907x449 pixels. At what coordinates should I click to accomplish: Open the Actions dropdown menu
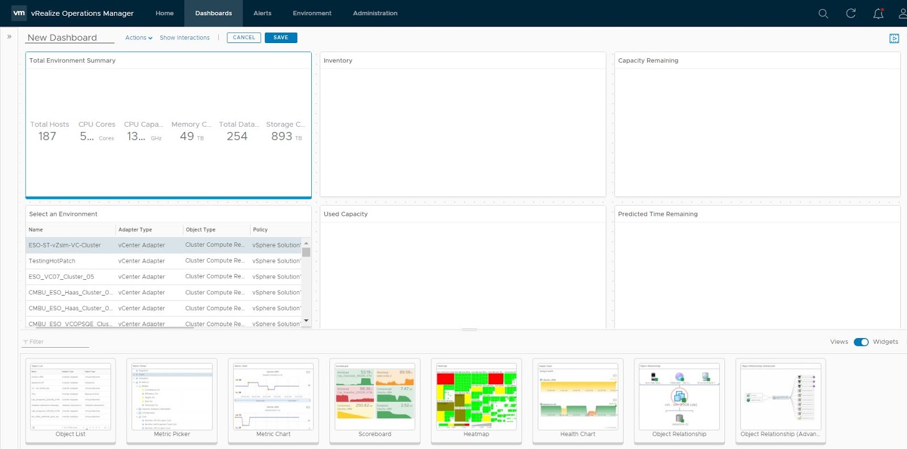138,38
